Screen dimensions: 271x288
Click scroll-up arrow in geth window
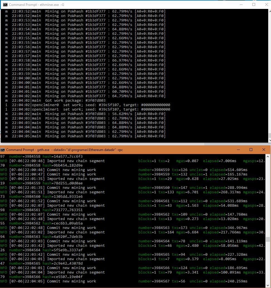(x=268, y=156)
